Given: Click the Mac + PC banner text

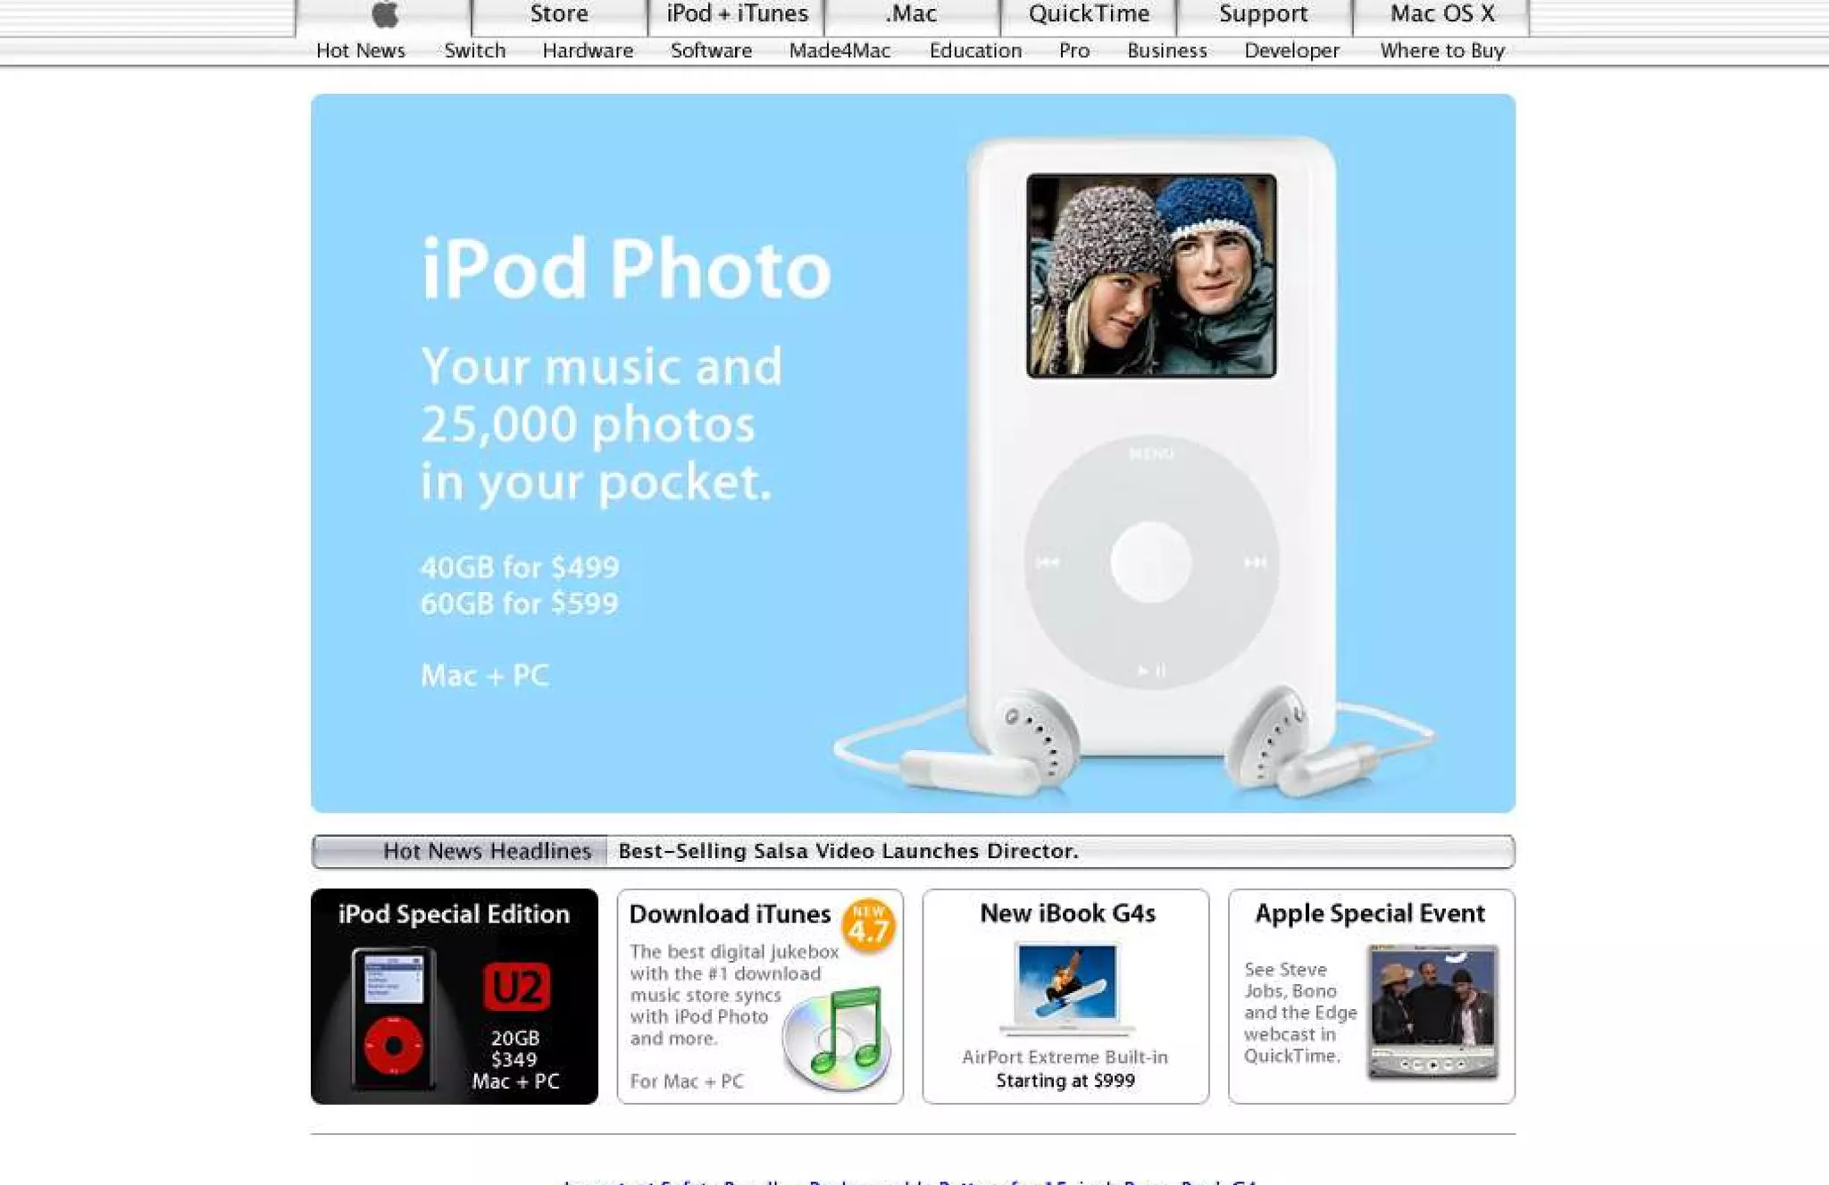Looking at the screenshot, I should pos(485,675).
